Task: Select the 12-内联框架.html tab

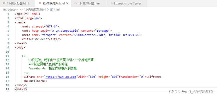Action: [53, 3]
